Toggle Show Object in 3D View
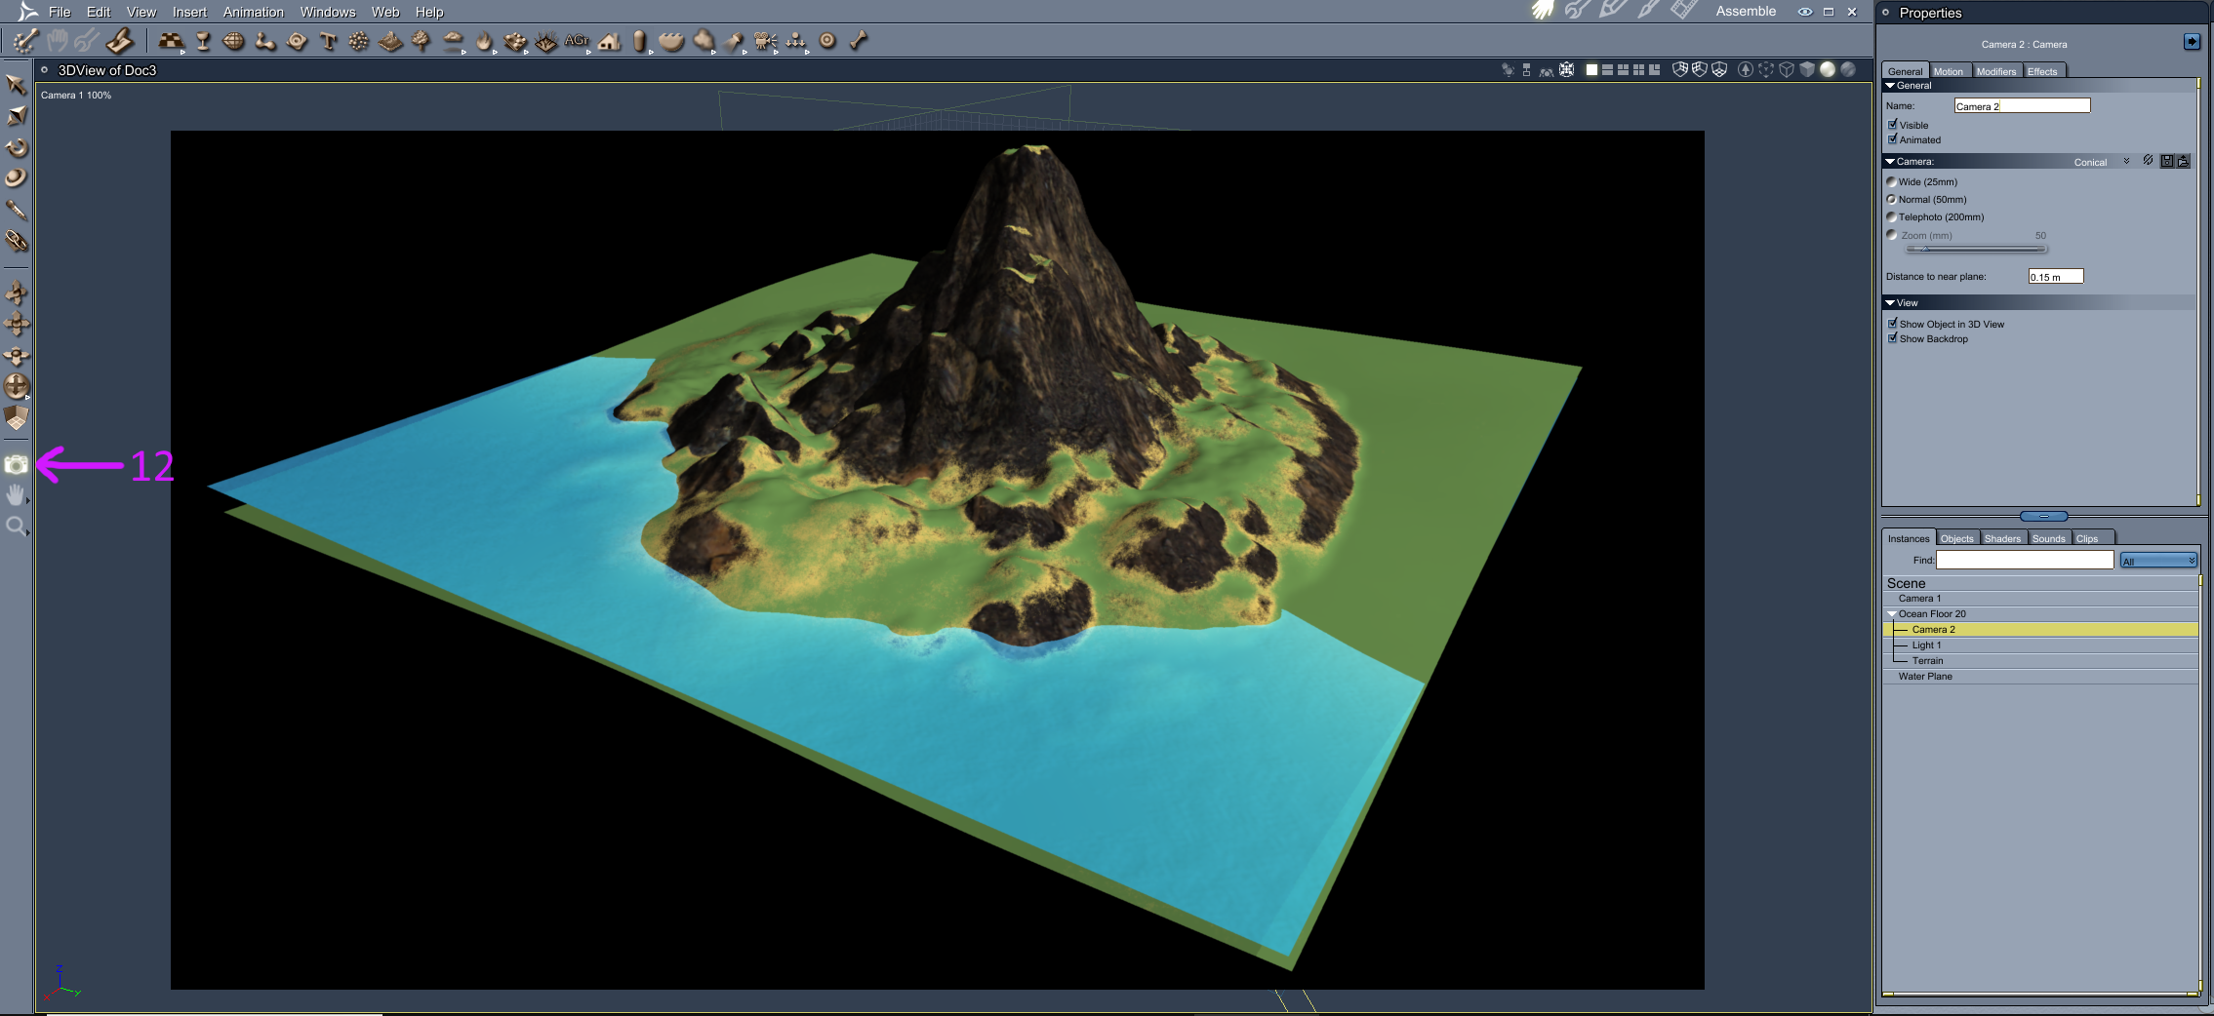 pos(1893,324)
